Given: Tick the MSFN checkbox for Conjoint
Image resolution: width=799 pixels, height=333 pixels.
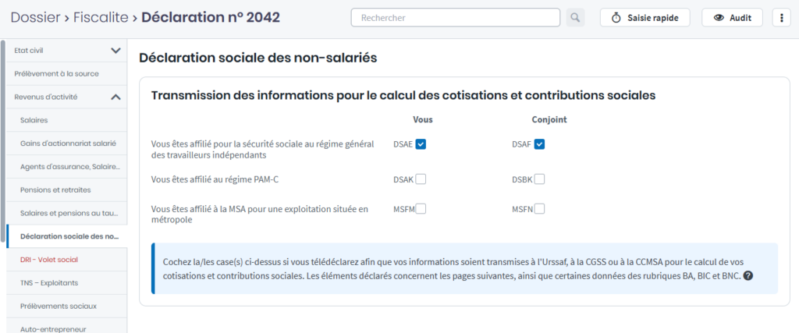Looking at the screenshot, I should coord(539,208).
